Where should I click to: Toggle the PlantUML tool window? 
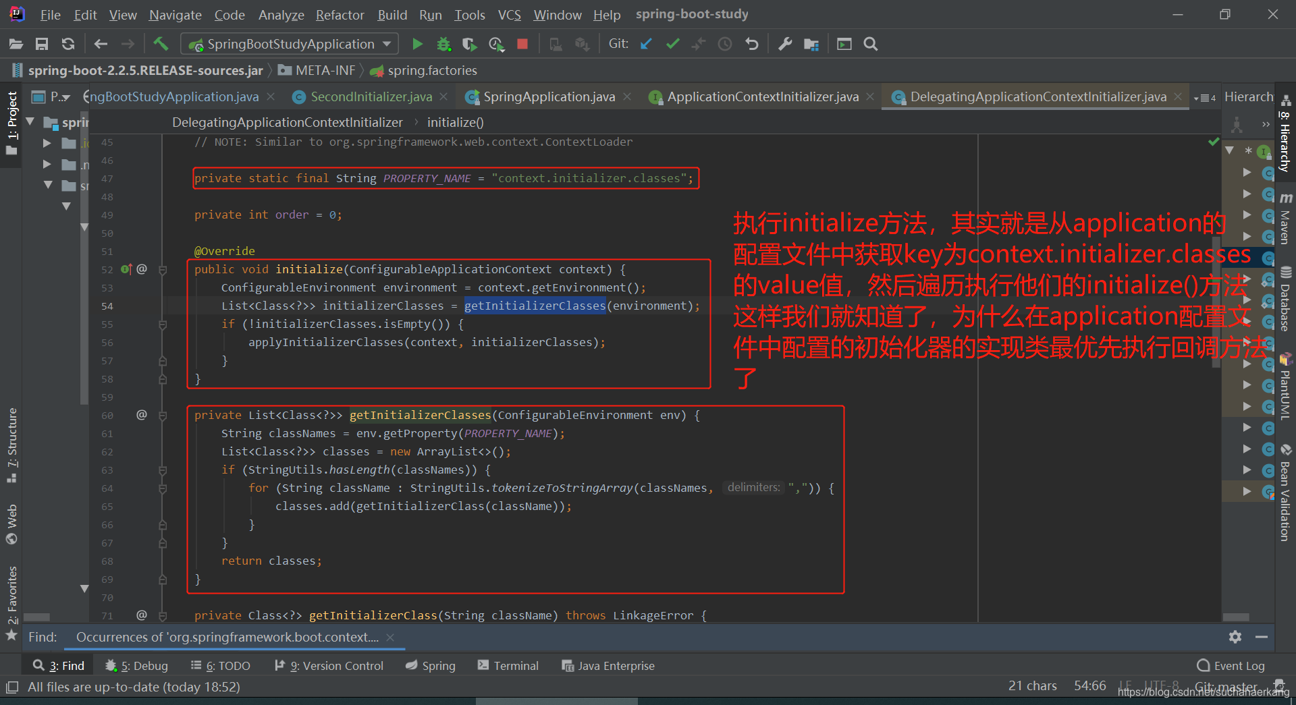pyautogui.click(x=1285, y=387)
